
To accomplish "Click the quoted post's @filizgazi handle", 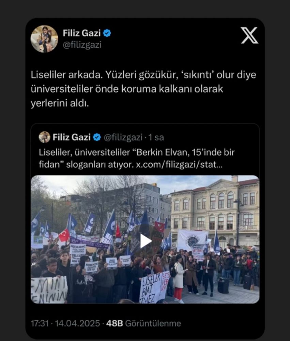I will tap(123, 137).
